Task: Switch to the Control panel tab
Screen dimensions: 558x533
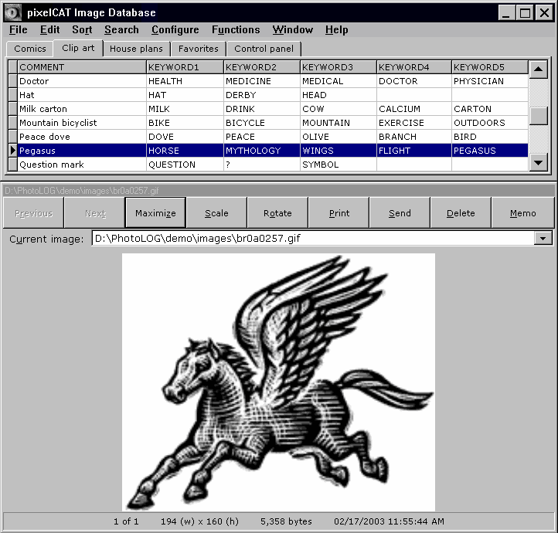Action: pyautogui.click(x=264, y=49)
